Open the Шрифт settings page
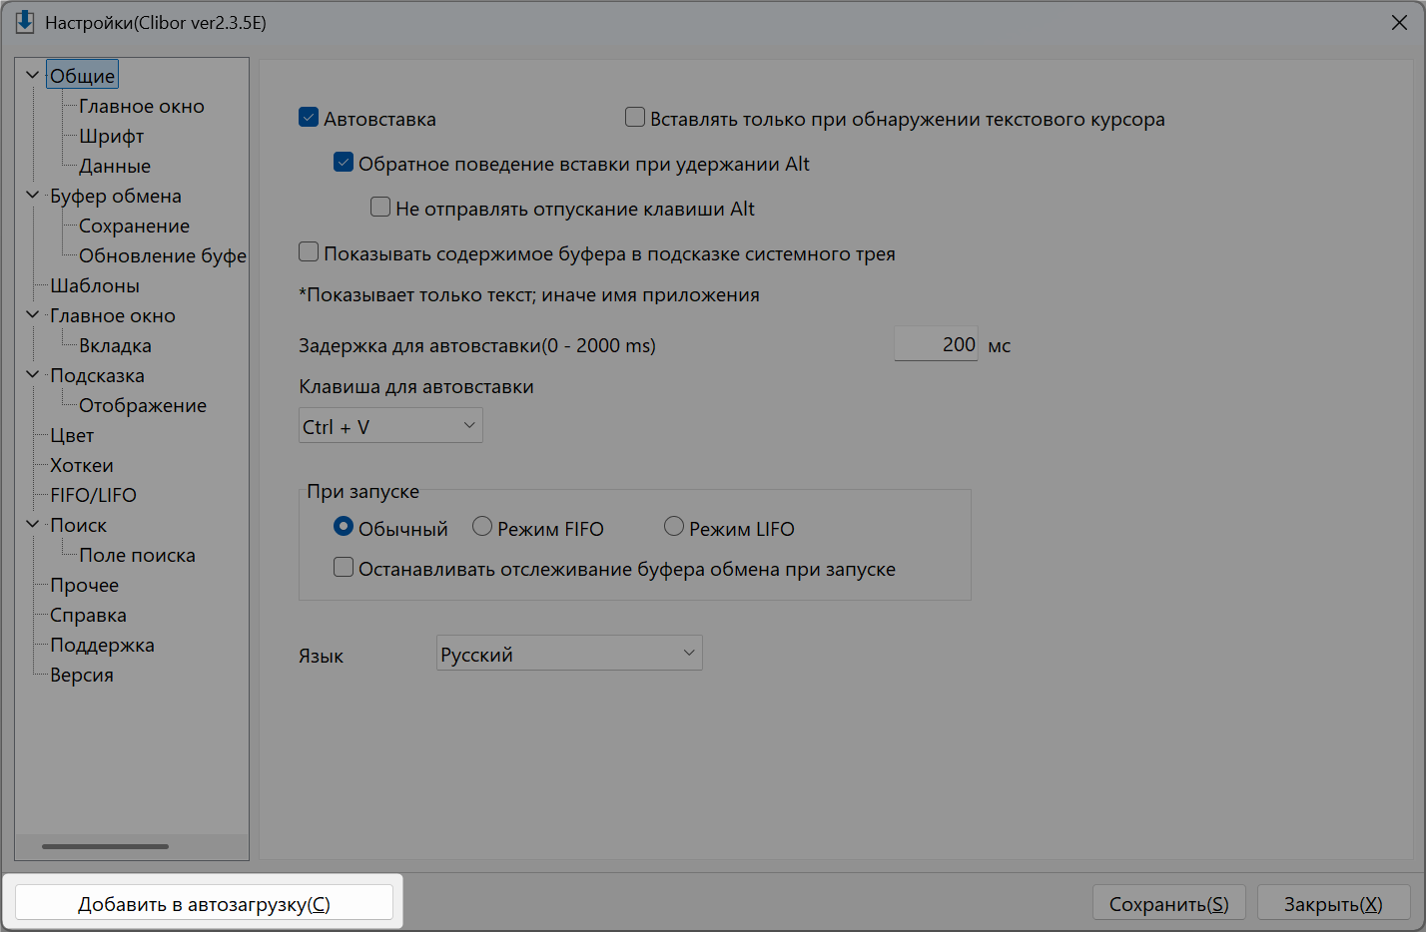The height and width of the screenshot is (932, 1426). tap(112, 136)
